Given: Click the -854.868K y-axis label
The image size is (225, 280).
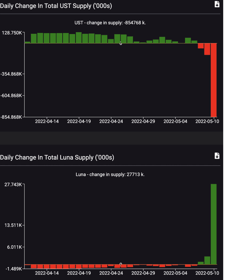Looking at the screenshot, I should point(11,117).
